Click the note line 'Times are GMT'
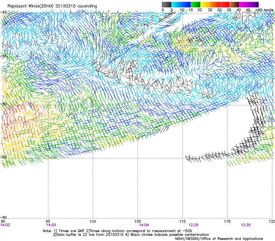Screen dimensions: 275x241 72,231
